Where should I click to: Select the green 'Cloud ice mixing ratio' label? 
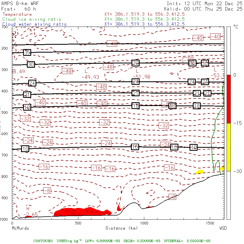click(x=32, y=19)
